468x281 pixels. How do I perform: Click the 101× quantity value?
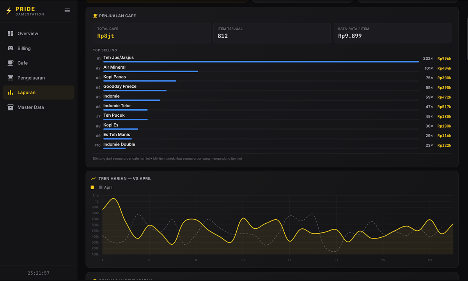[429, 68]
